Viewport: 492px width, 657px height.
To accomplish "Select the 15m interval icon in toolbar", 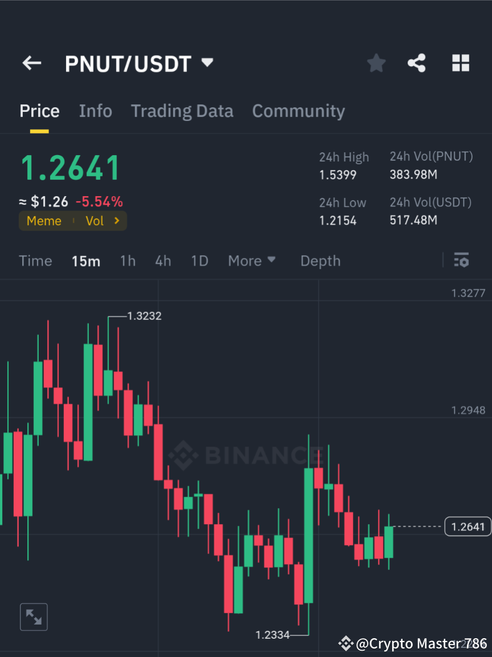I will (86, 261).
